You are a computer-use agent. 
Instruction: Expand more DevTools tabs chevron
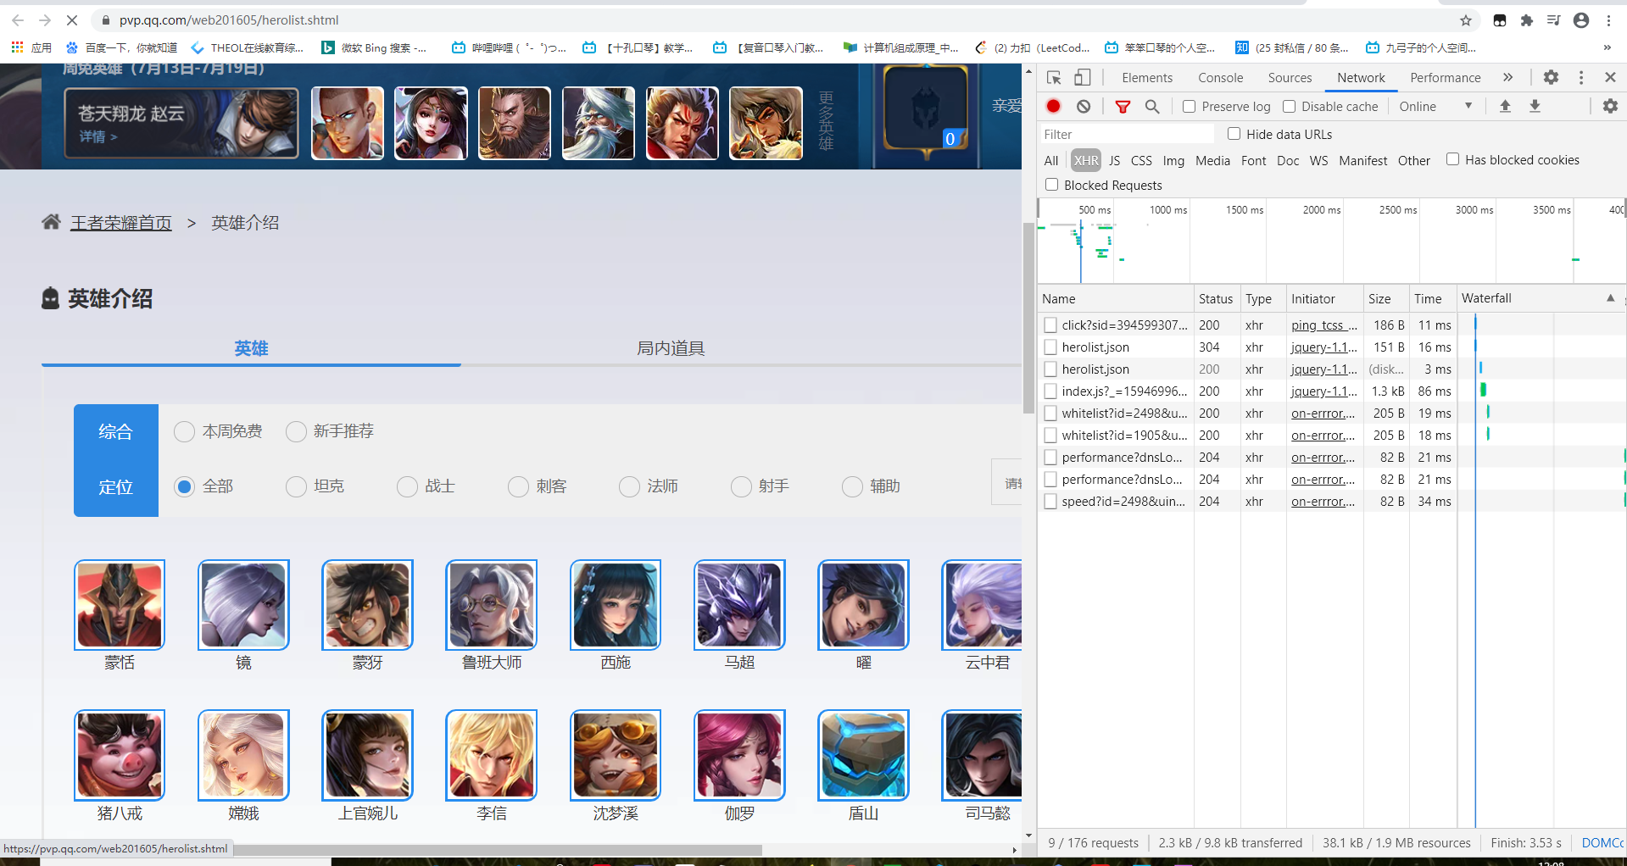pos(1507,77)
